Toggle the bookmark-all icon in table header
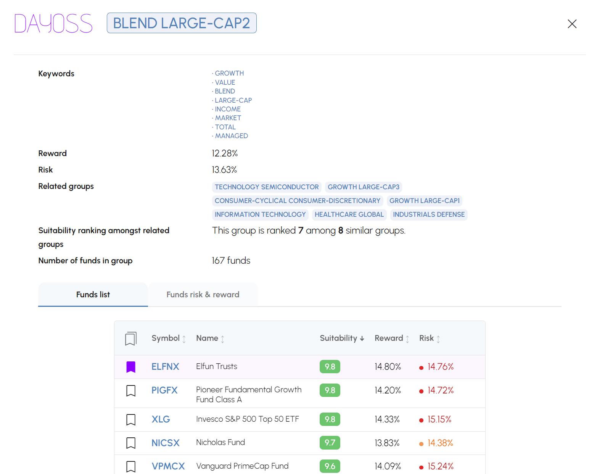597x474 pixels. [x=131, y=339]
